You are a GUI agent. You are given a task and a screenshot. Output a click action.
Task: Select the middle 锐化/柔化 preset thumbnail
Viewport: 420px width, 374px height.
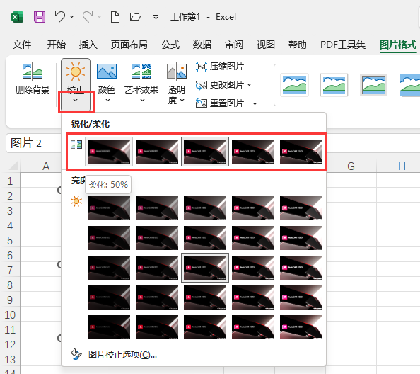click(x=205, y=152)
